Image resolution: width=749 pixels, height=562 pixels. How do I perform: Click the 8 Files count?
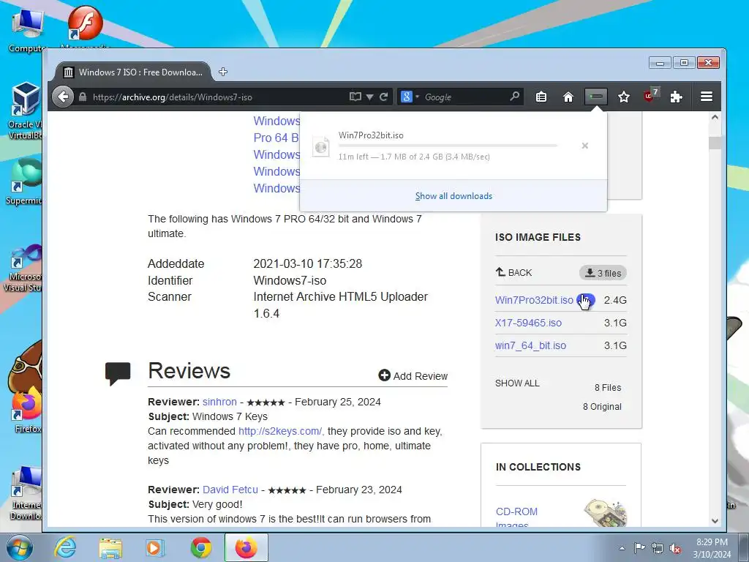pyautogui.click(x=608, y=388)
